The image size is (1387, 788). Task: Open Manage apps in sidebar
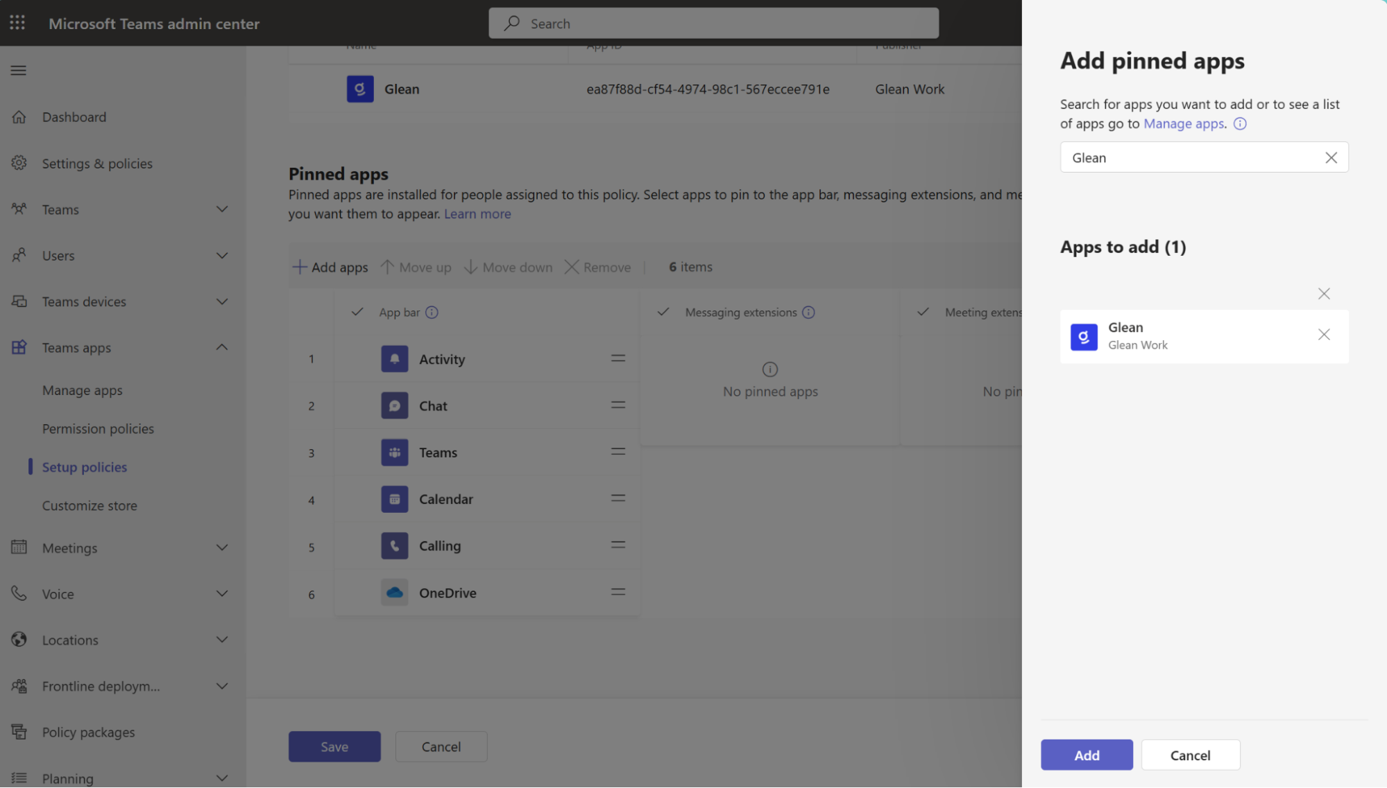pos(83,390)
